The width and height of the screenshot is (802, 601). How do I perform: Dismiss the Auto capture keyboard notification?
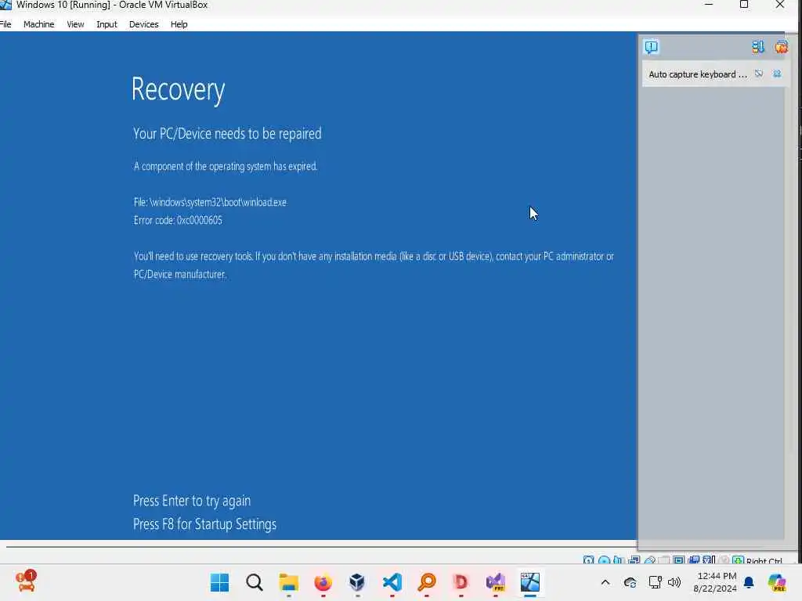(777, 74)
